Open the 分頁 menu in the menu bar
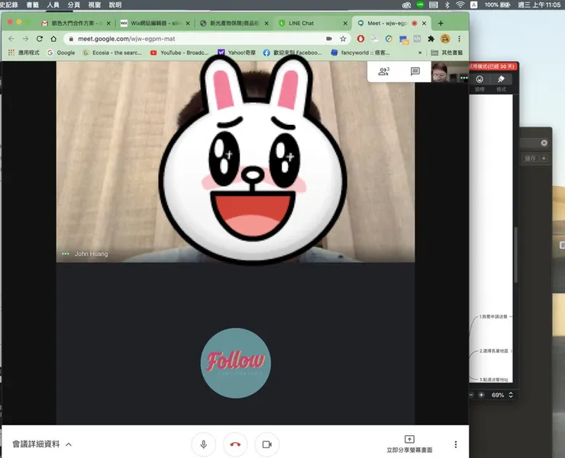The height and width of the screenshot is (458, 565). coord(73,5)
